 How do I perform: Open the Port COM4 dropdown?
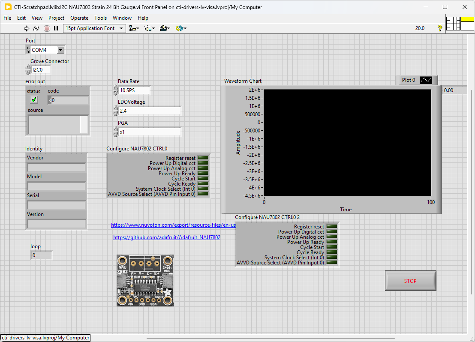[x=60, y=50]
